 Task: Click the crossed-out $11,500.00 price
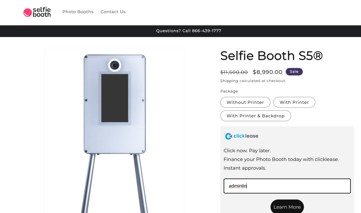click(x=234, y=72)
